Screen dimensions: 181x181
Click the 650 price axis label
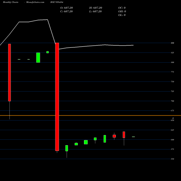[172, 120]
